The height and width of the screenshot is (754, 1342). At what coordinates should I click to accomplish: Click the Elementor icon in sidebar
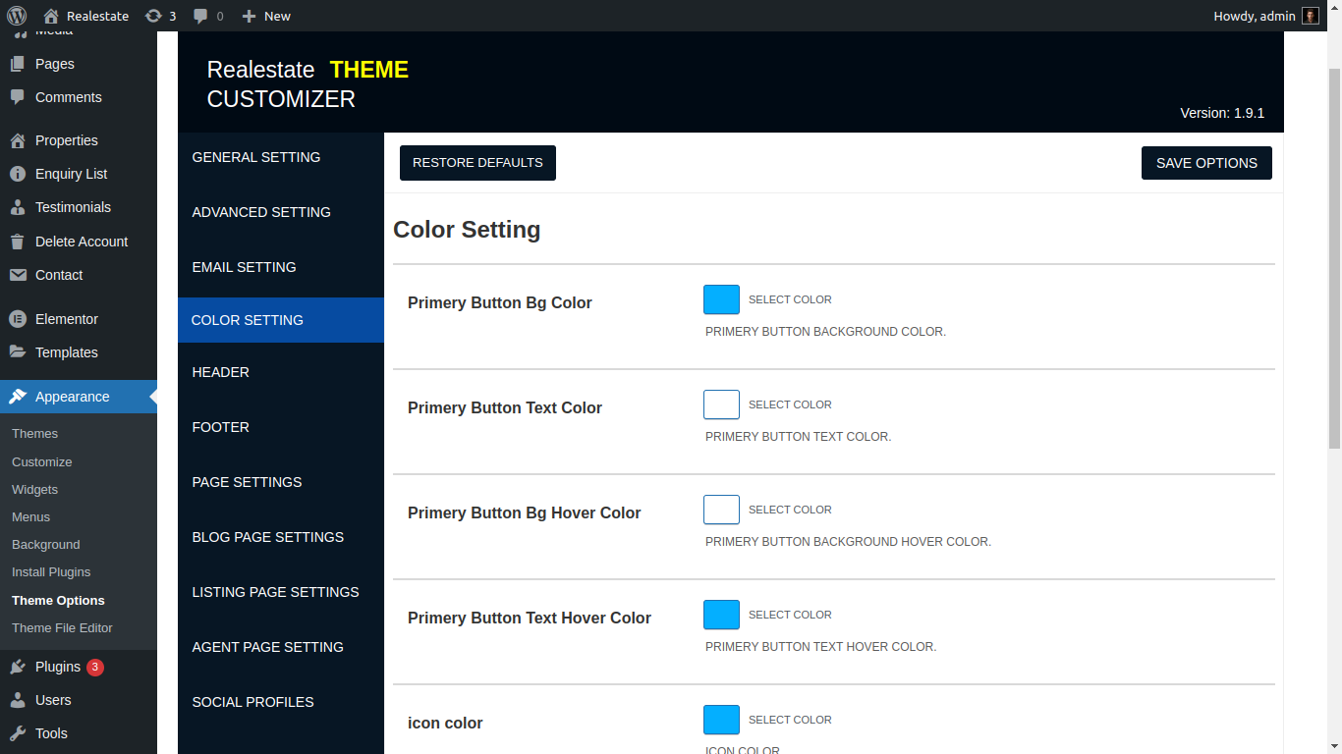coord(18,319)
